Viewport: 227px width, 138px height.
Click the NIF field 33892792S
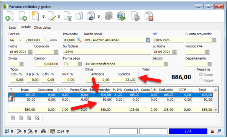tap(168, 40)
